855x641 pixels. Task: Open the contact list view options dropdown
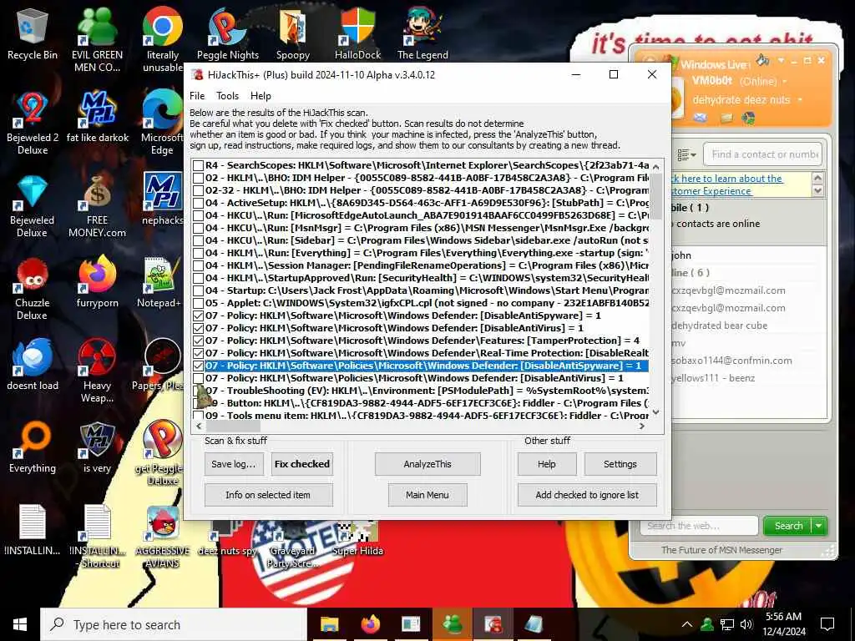tap(686, 154)
